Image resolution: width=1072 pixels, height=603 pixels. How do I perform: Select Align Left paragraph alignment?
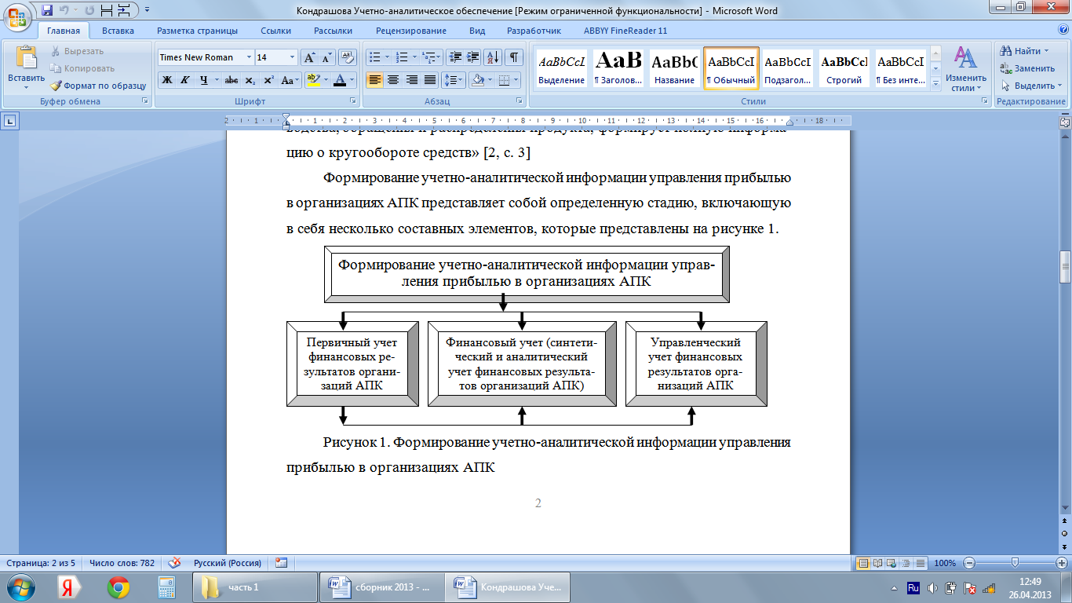(x=375, y=80)
